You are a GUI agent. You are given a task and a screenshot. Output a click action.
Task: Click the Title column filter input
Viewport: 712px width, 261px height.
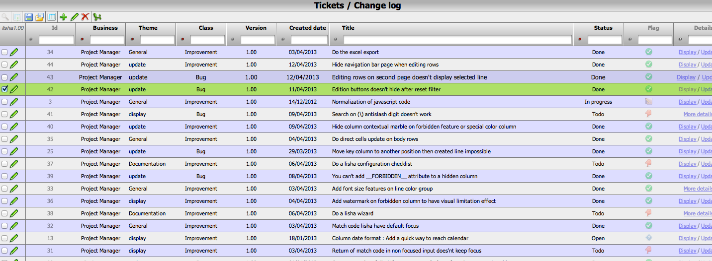point(457,39)
